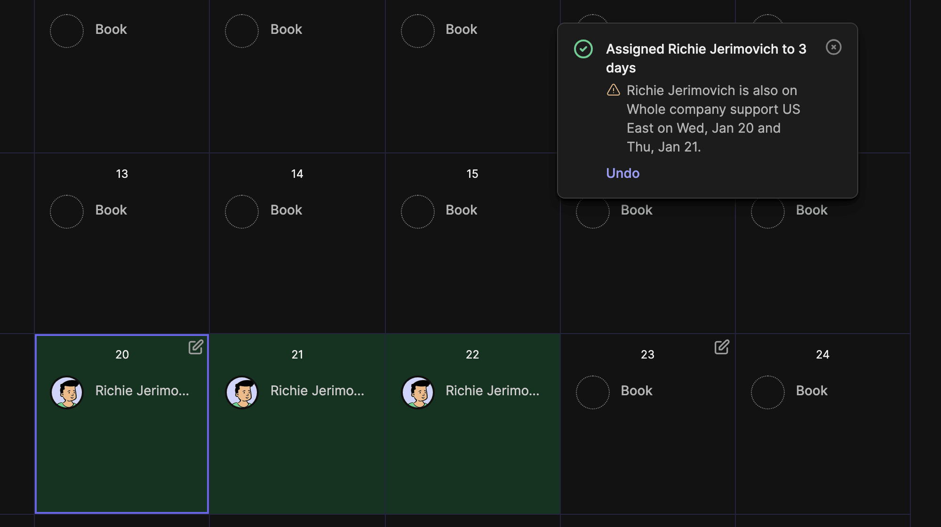Book a shift on day 13
This screenshot has width=941, height=527.
111,210
